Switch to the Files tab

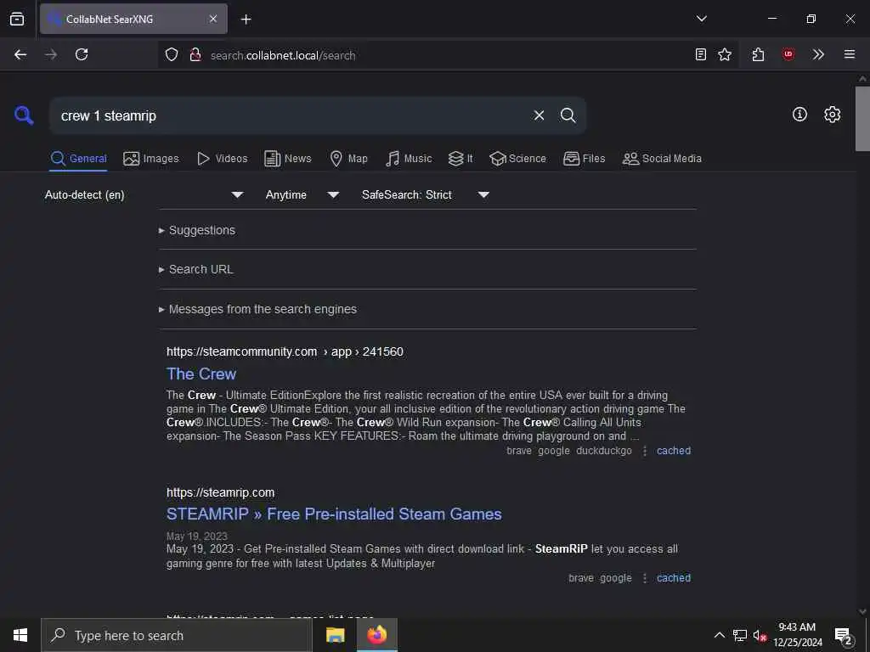[x=584, y=159]
